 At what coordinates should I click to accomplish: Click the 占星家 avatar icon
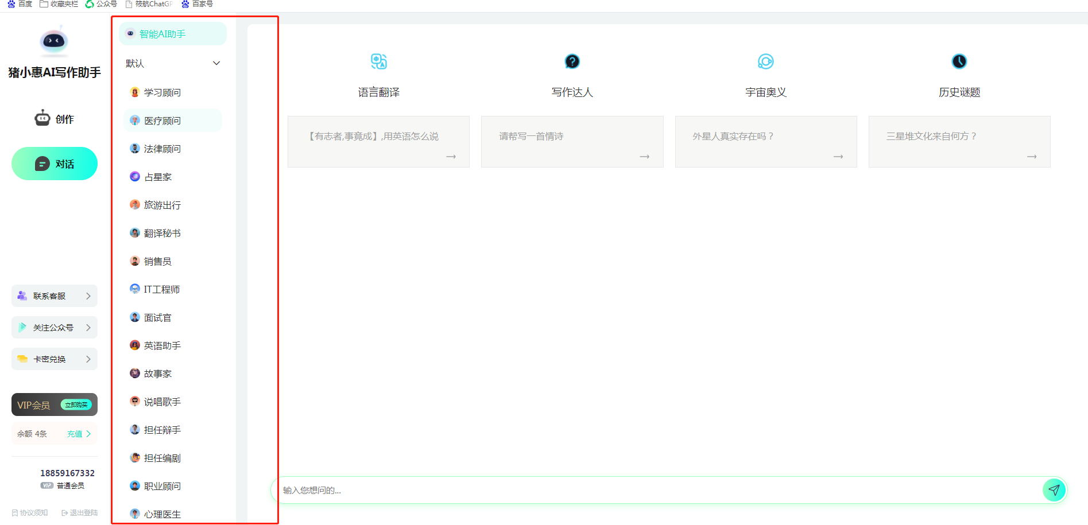(x=135, y=177)
